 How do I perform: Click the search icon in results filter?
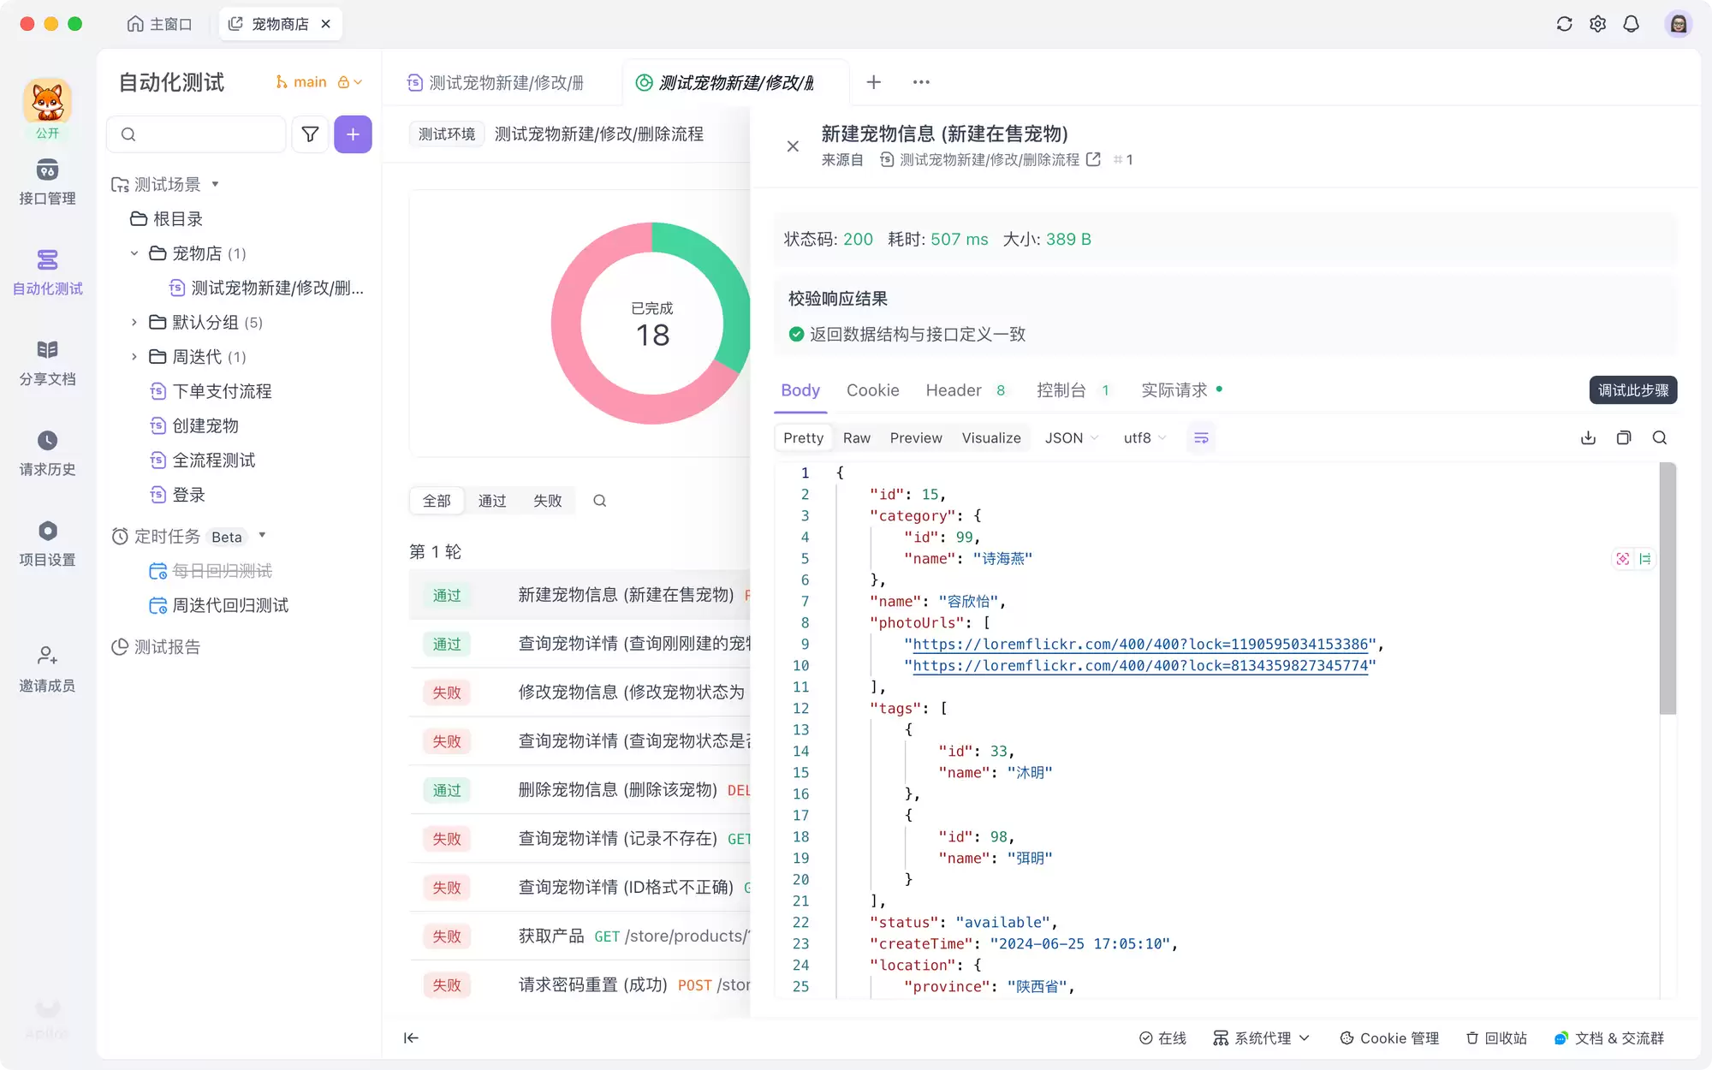[599, 501]
